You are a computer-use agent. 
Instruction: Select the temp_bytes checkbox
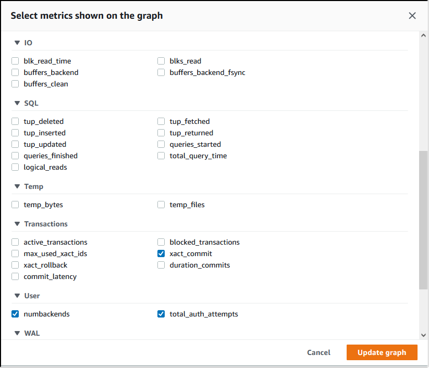pyautogui.click(x=15, y=205)
